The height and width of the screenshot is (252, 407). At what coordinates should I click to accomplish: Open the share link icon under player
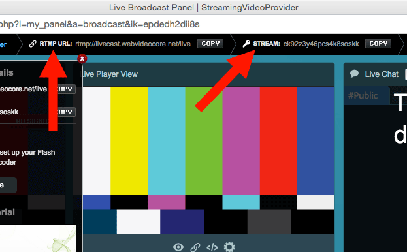pos(195,247)
